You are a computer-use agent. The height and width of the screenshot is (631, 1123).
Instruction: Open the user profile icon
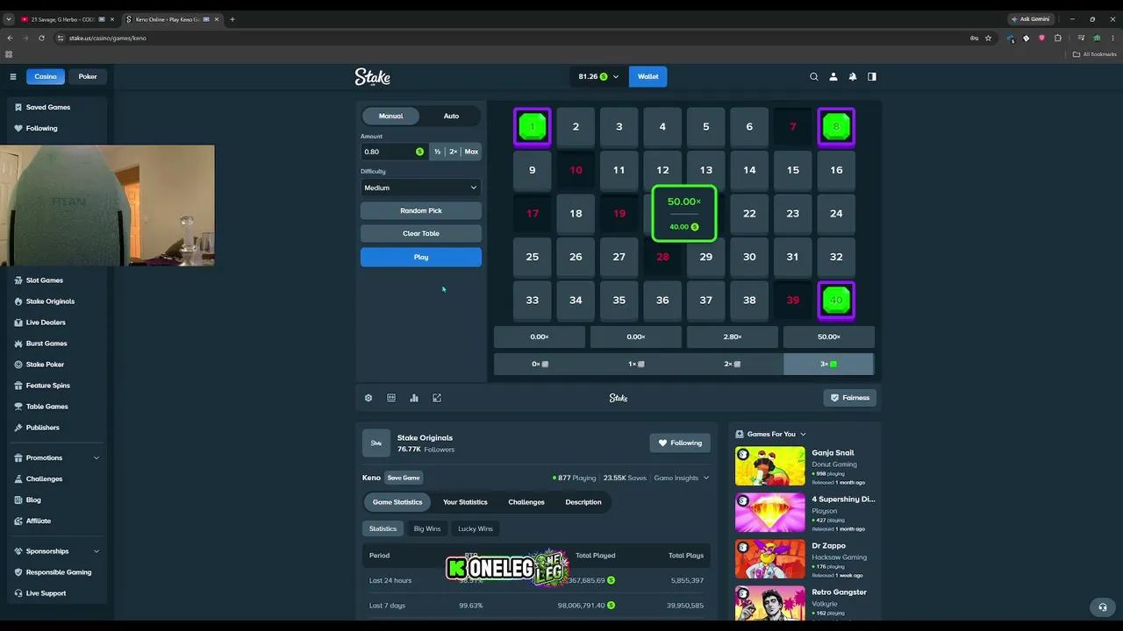point(833,76)
